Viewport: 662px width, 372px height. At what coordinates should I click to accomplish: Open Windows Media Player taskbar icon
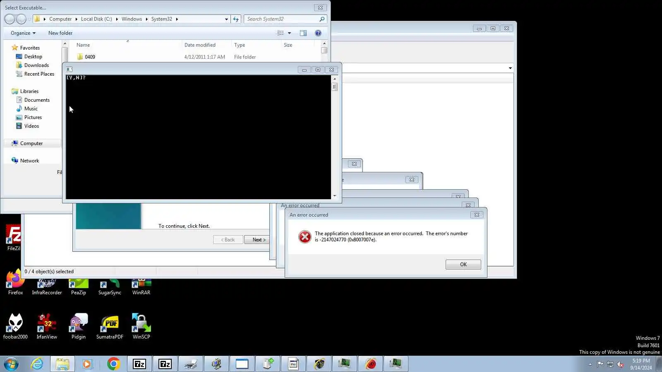87,364
